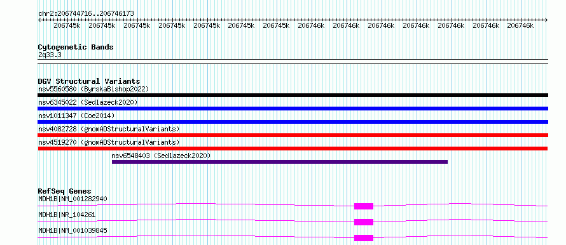Click the last 206746k ruler tick label
Viewport: 566px width, 245px height.
520,25
